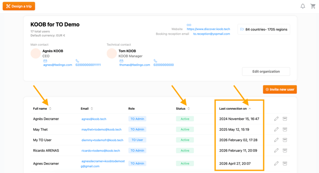Click the Role column header

(131, 109)
